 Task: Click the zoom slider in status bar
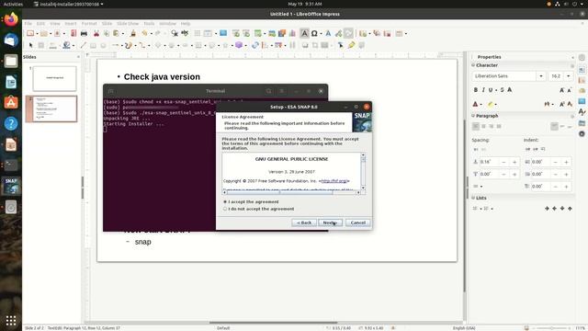551,328
